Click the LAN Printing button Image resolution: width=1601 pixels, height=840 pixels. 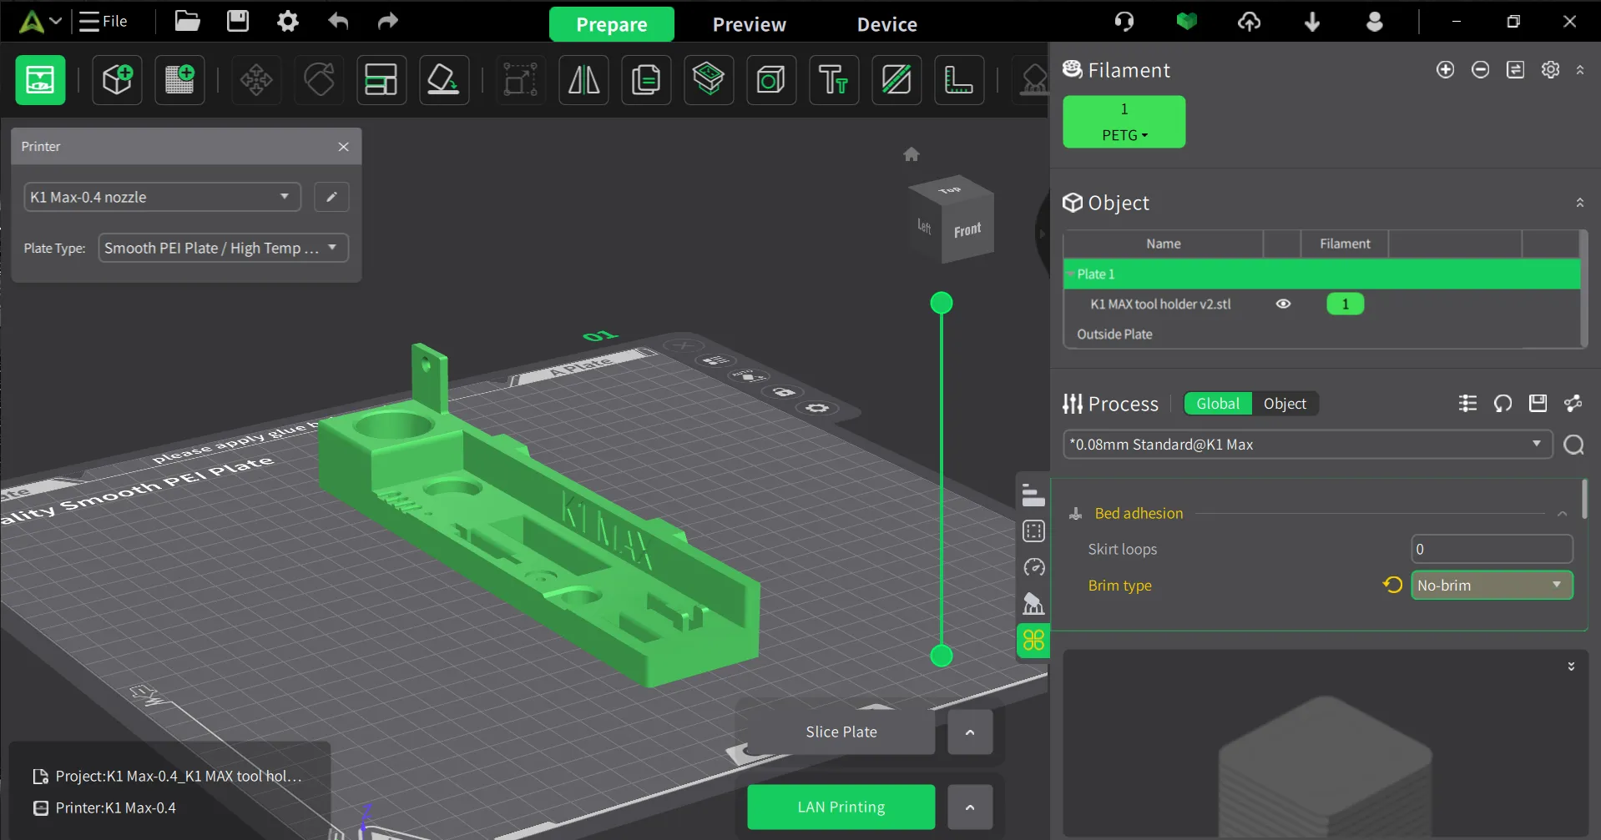coord(841,807)
